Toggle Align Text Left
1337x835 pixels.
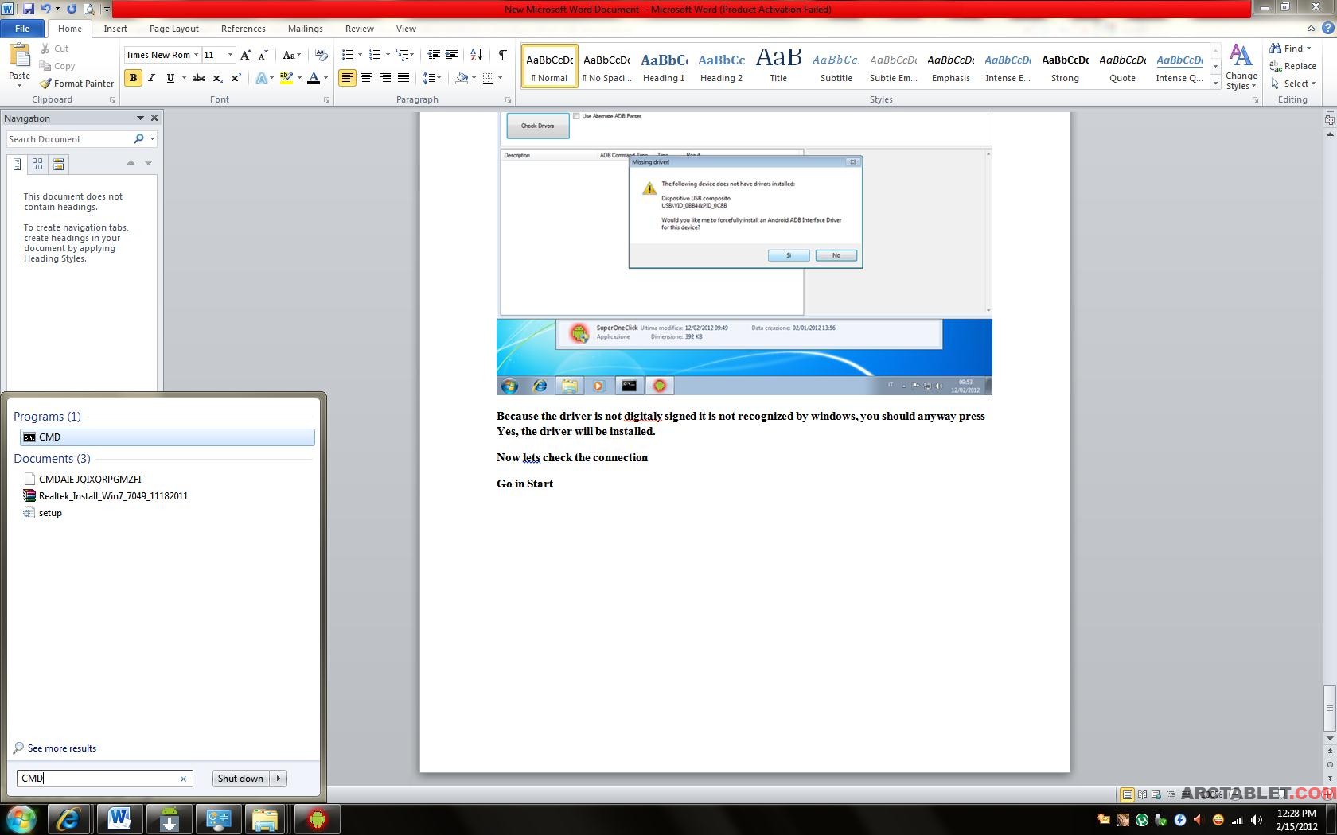coord(347,78)
